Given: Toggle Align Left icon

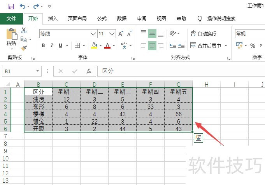Looking at the screenshot, I should point(144,45).
